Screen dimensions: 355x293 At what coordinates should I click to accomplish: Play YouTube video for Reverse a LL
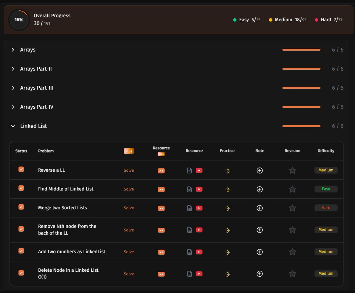point(199,171)
